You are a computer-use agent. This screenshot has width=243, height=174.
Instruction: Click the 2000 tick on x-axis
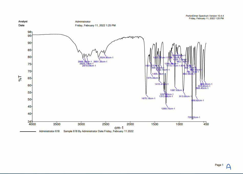point(130,124)
